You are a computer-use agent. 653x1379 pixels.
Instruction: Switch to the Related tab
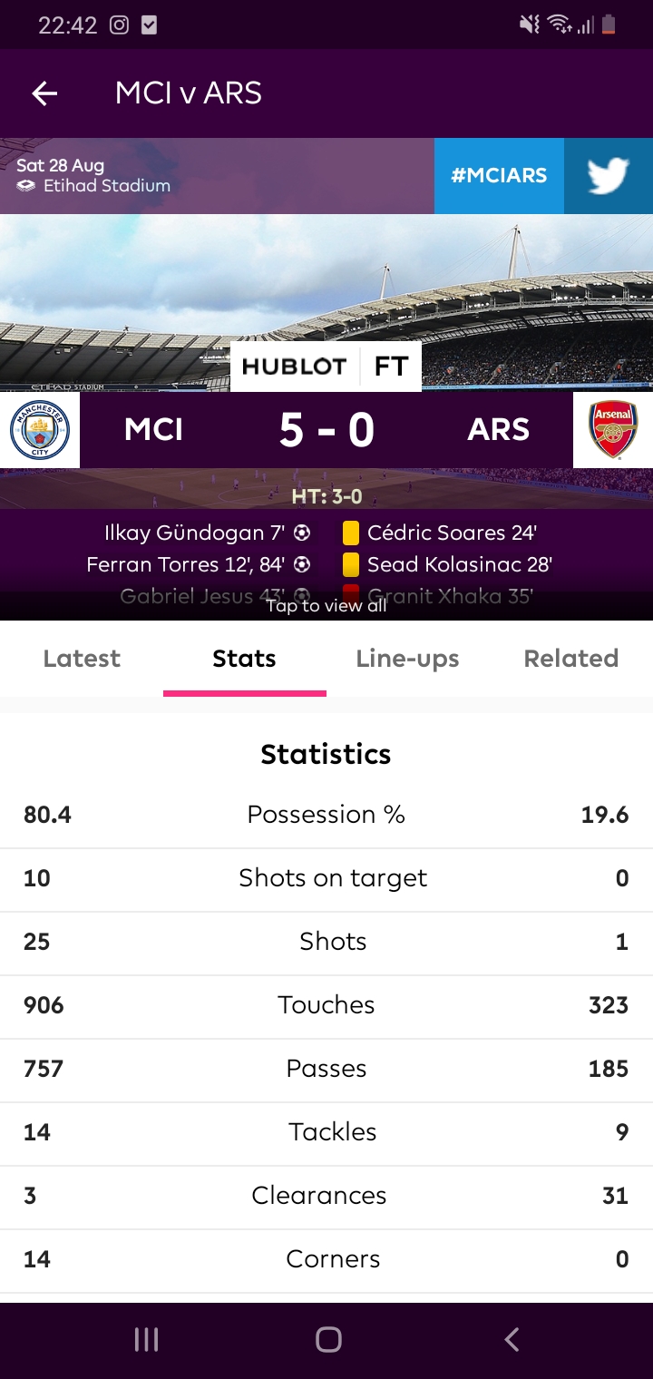pyautogui.click(x=571, y=659)
